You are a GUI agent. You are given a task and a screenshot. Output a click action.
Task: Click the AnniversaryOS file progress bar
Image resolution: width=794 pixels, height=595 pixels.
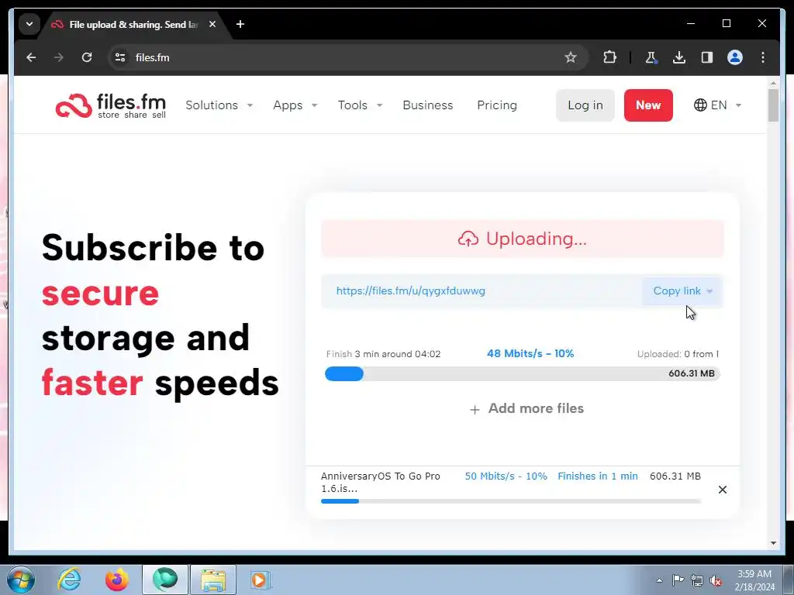(x=511, y=501)
